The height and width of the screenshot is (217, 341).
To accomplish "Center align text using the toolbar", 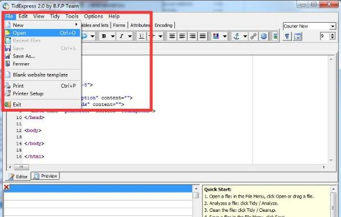I will pos(182,36).
